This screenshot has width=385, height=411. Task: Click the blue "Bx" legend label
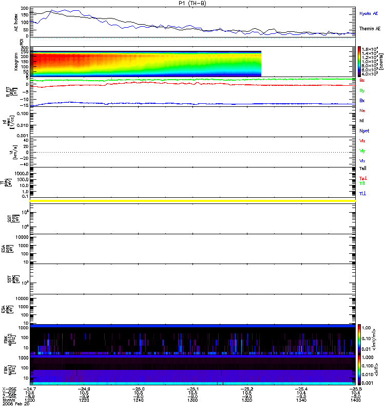(362, 100)
